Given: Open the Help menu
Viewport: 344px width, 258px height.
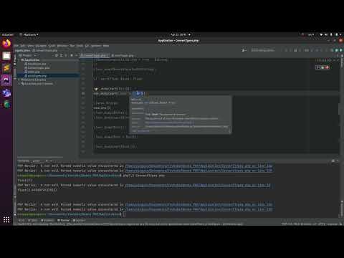Looking at the screenshot, I should click(x=106, y=46).
